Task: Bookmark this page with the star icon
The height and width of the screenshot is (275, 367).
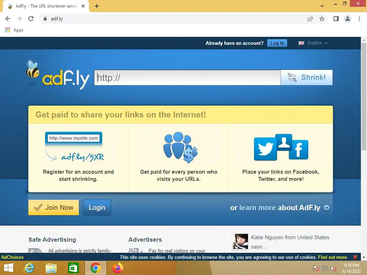Action: tap(322, 19)
